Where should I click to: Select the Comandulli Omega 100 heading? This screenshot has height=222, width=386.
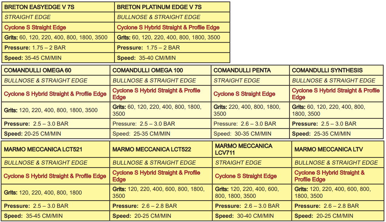pyautogui.click(x=148, y=70)
